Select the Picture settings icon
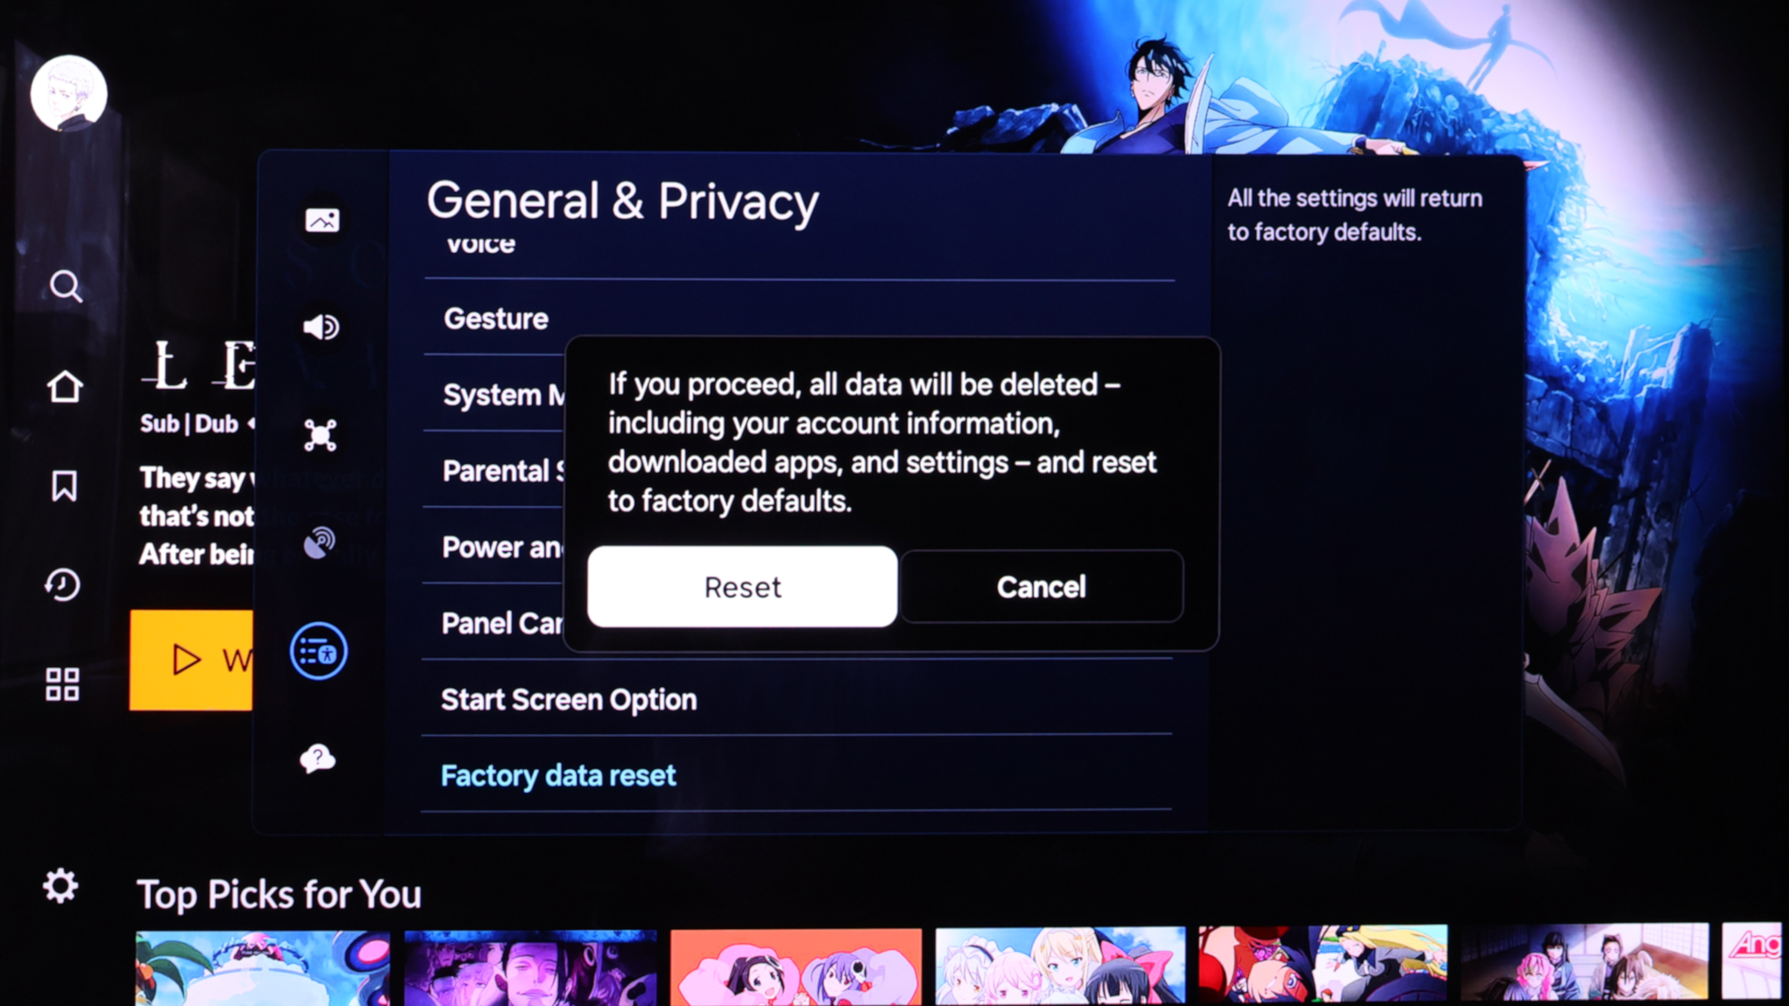Viewport: 1789px width, 1006px height. click(322, 221)
